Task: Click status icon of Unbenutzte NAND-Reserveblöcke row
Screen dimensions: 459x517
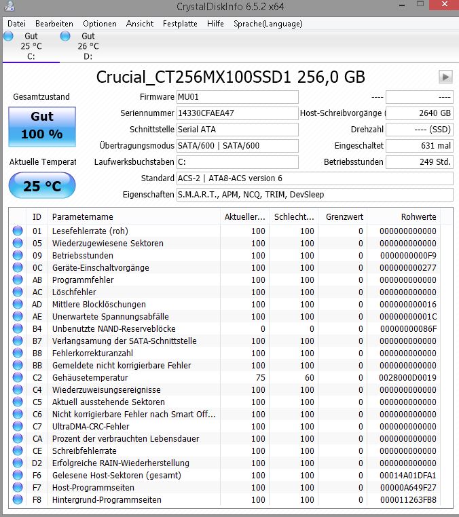Action: click(18, 328)
